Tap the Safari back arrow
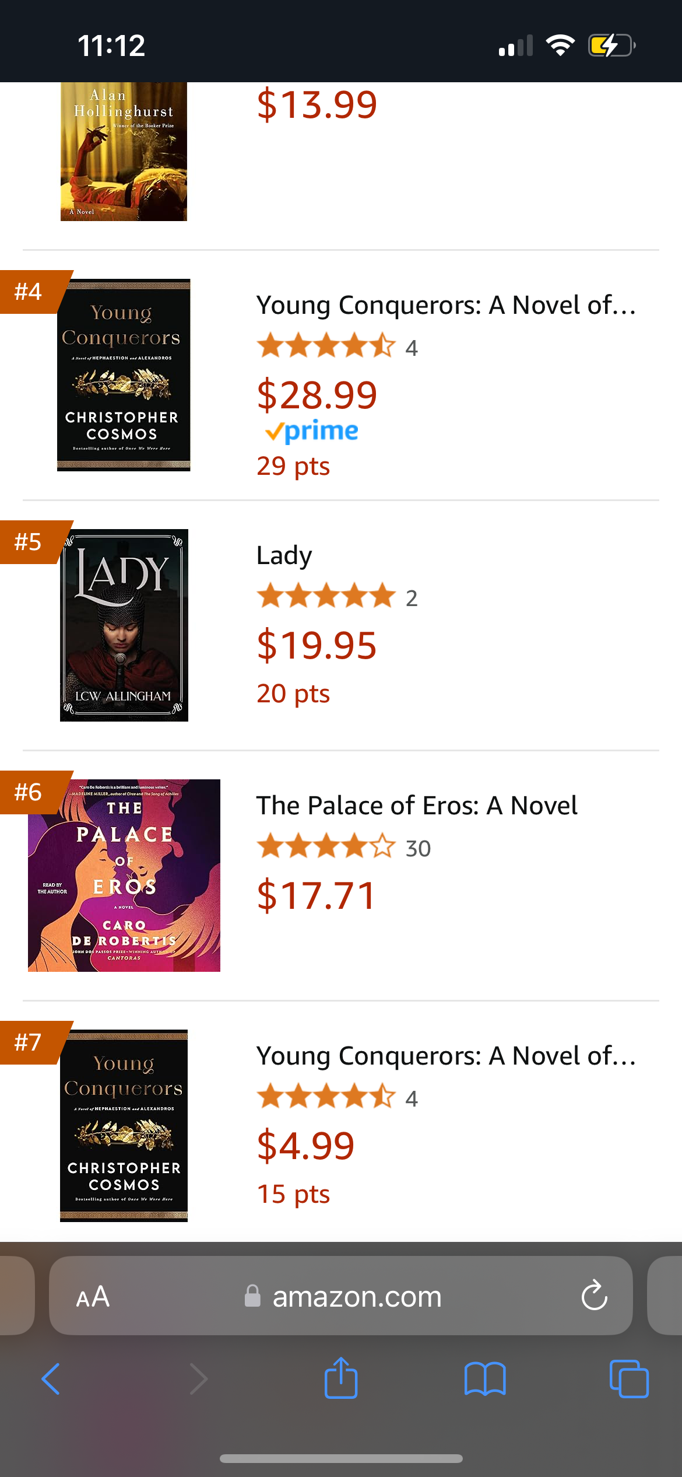 tap(51, 1379)
